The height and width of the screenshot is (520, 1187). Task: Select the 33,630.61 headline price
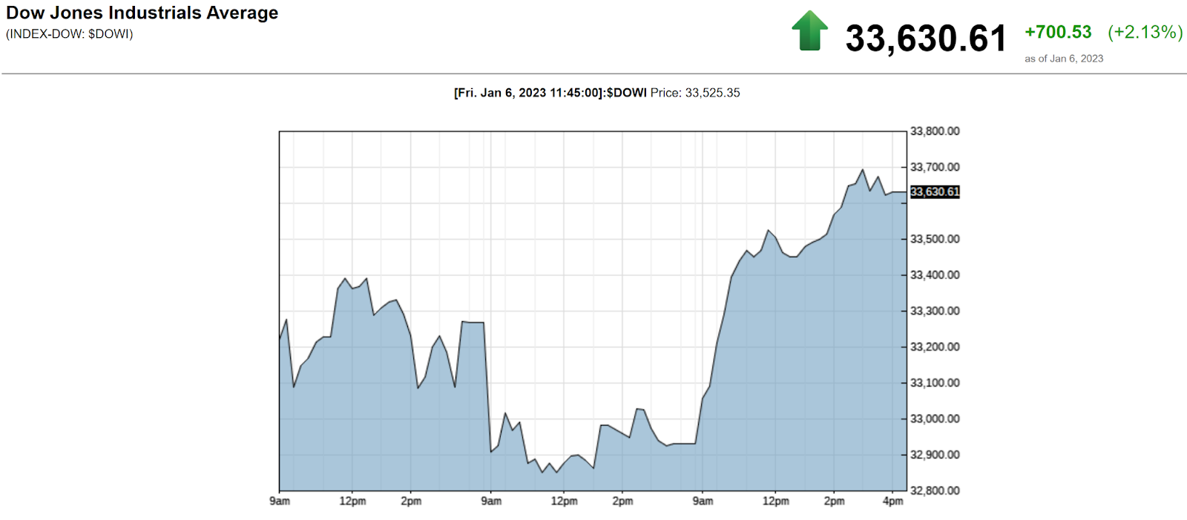click(926, 39)
